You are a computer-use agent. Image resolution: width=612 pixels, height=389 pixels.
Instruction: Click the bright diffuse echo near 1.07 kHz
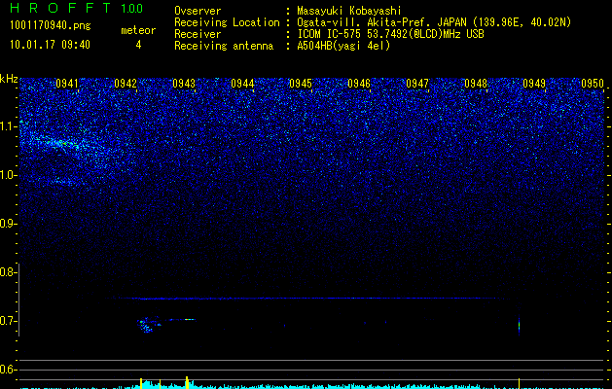click(x=62, y=144)
